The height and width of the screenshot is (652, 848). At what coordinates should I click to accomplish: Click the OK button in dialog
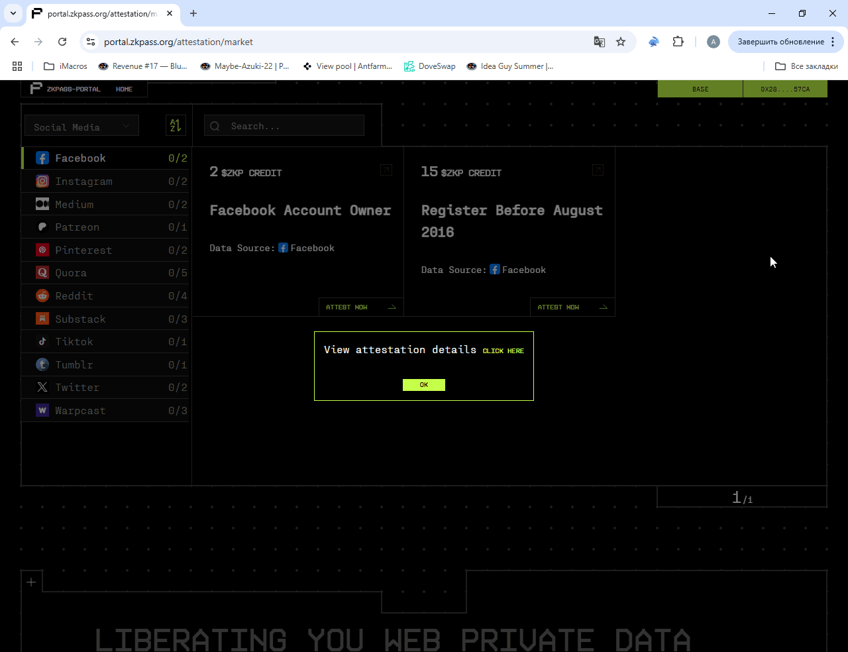pos(424,385)
